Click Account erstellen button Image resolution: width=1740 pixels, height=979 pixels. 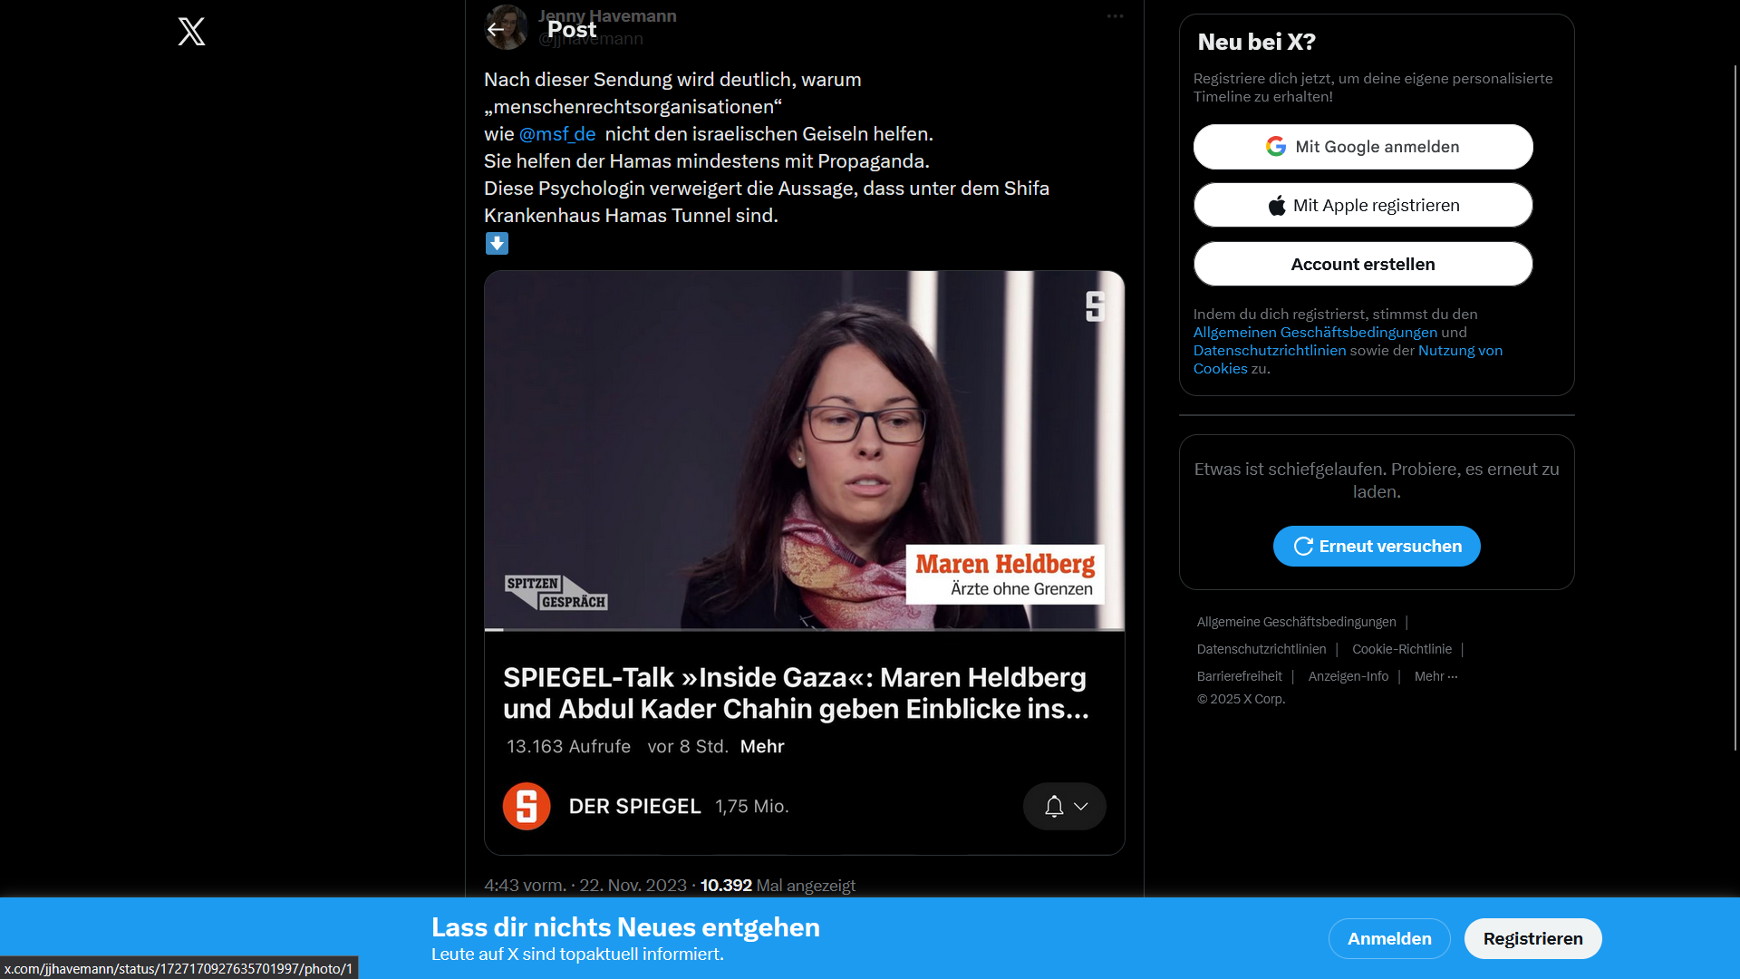(x=1363, y=264)
